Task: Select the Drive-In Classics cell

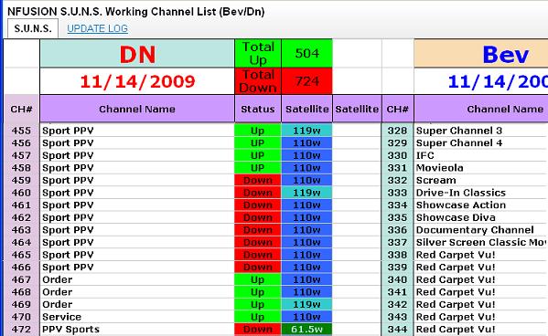Action: pos(481,193)
